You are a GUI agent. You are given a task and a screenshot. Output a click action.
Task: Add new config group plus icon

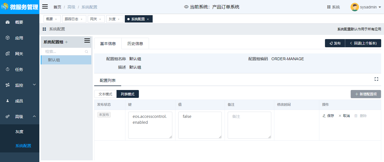click(66, 42)
